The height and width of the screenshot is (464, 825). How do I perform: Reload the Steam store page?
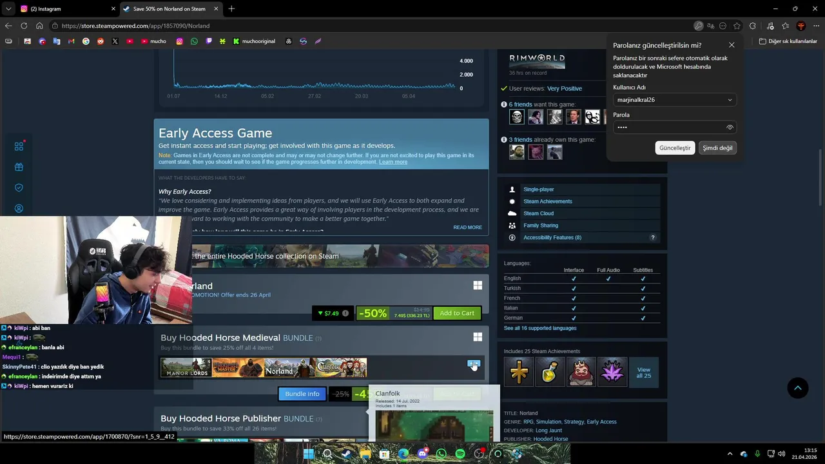coord(24,26)
